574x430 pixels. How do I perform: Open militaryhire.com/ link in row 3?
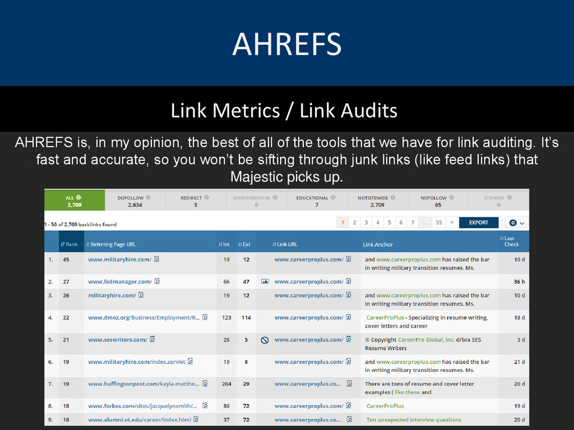[112, 296]
